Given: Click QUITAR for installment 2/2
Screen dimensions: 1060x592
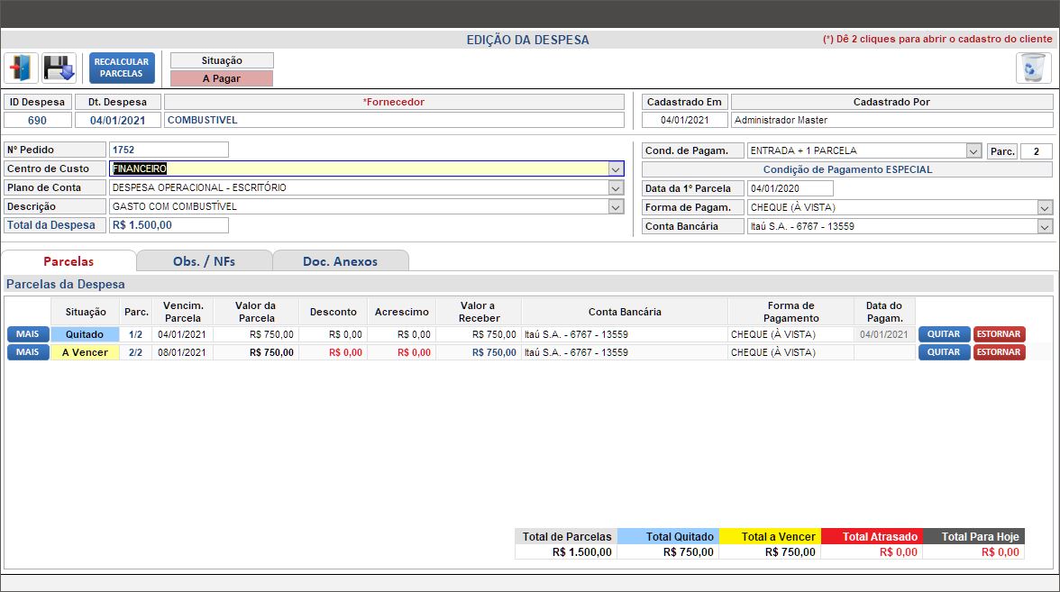Looking at the screenshot, I should (944, 352).
